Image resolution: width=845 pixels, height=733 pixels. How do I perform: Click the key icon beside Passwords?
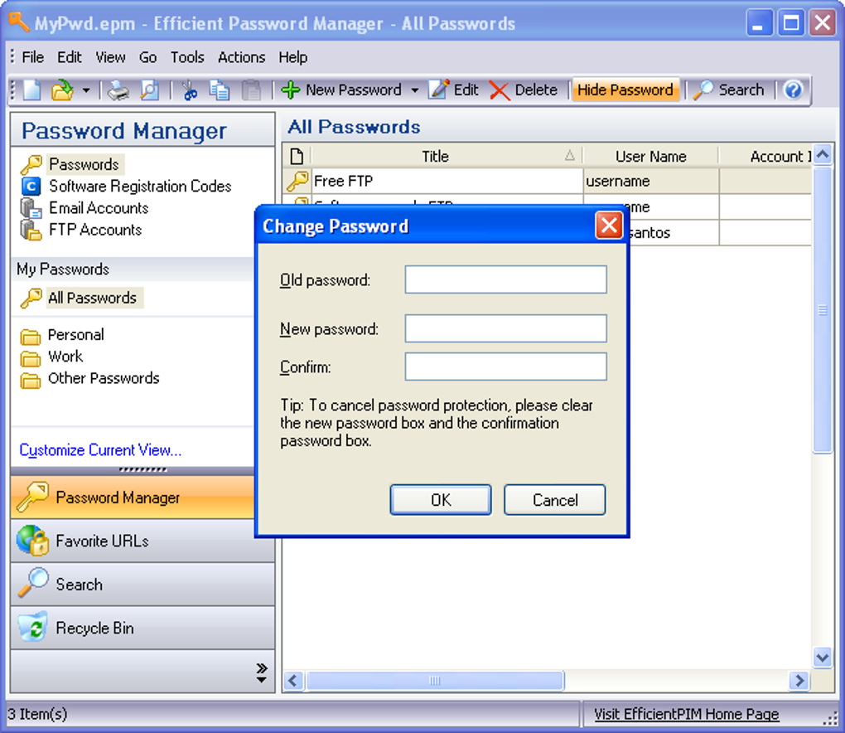(31, 164)
